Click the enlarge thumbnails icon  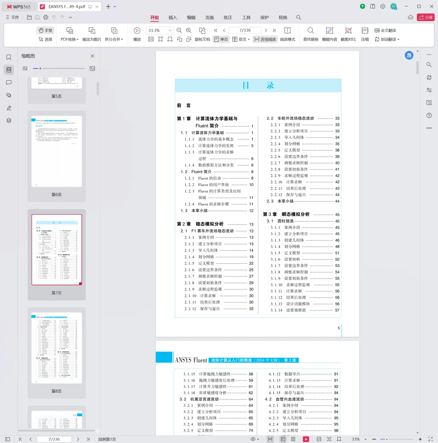[x=92, y=69]
